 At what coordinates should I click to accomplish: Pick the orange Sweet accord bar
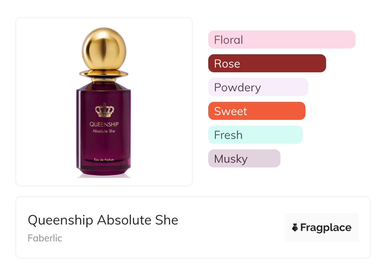click(256, 111)
